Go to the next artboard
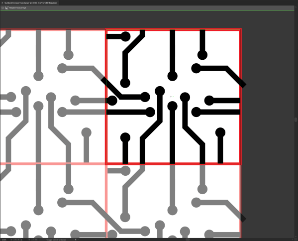Screen dimensions: 298x241 point(33,240)
